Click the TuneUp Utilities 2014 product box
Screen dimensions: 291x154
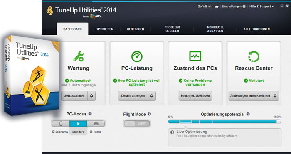pos(32,75)
